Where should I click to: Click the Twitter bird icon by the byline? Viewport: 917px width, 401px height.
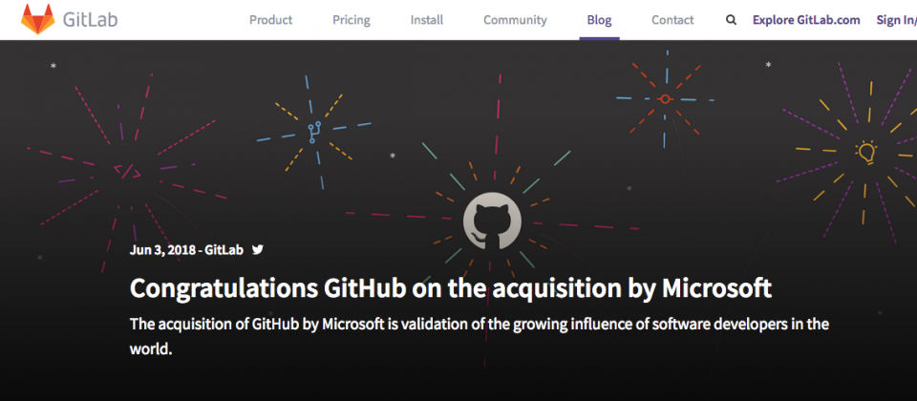coord(257,249)
